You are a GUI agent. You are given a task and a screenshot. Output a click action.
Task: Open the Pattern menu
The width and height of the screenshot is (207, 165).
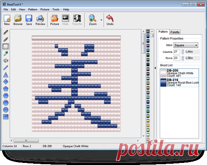coord(33,10)
